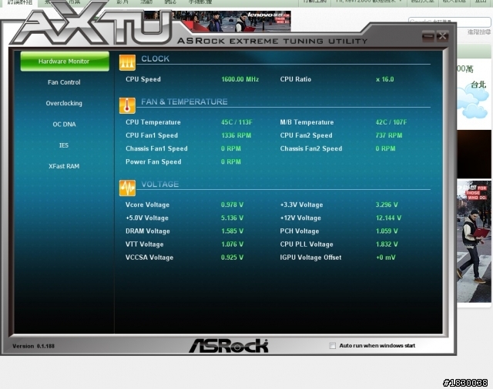Click M/B Temperature reading 42C / 107F
This screenshot has height=389, width=493.
(x=391, y=122)
